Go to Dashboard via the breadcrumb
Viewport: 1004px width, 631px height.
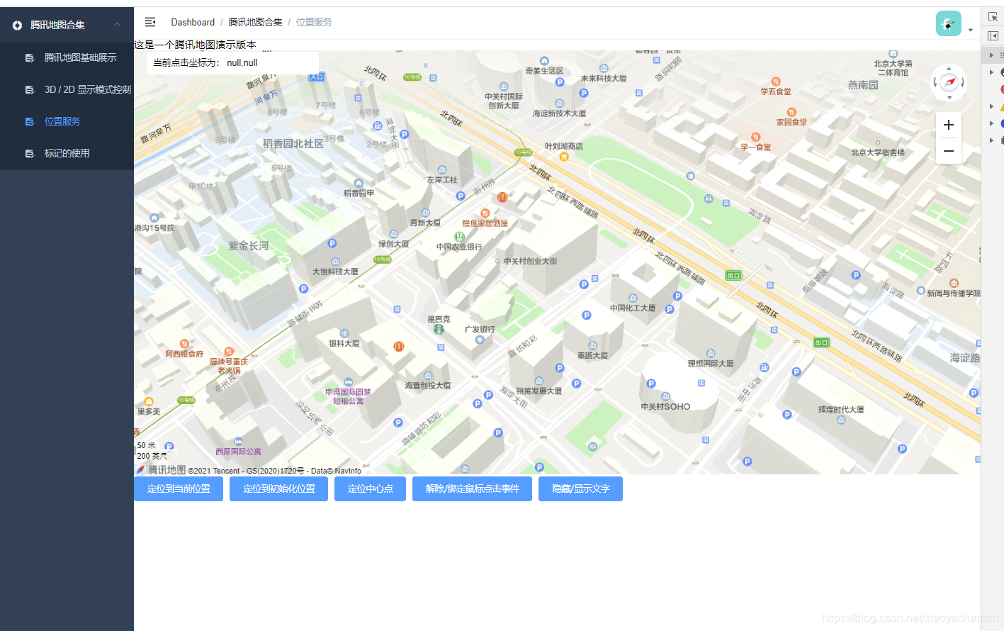pyautogui.click(x=193, y=22)
